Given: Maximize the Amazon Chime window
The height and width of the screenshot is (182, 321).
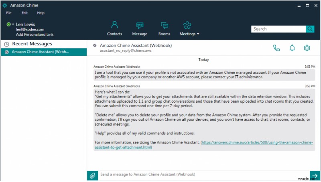Looking at the screenshot, I should click(x=307, y=6).
